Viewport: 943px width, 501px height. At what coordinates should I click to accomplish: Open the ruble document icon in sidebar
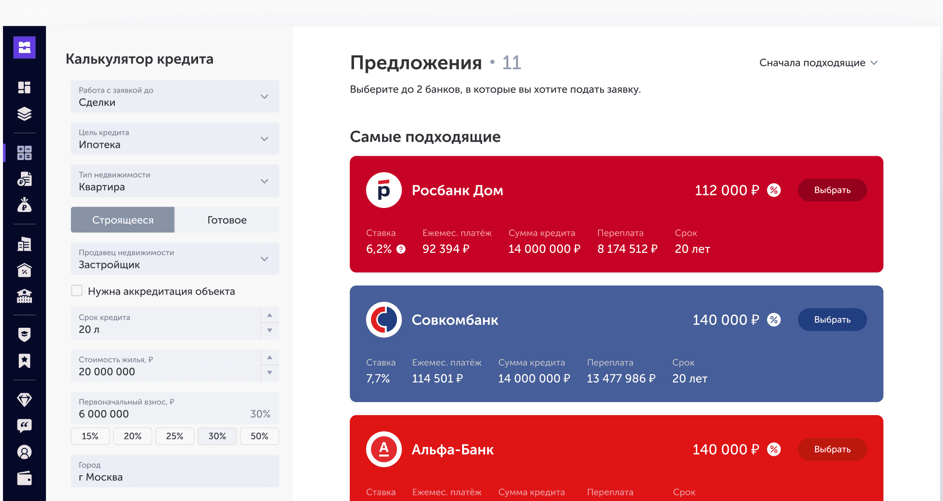(24, 179)
